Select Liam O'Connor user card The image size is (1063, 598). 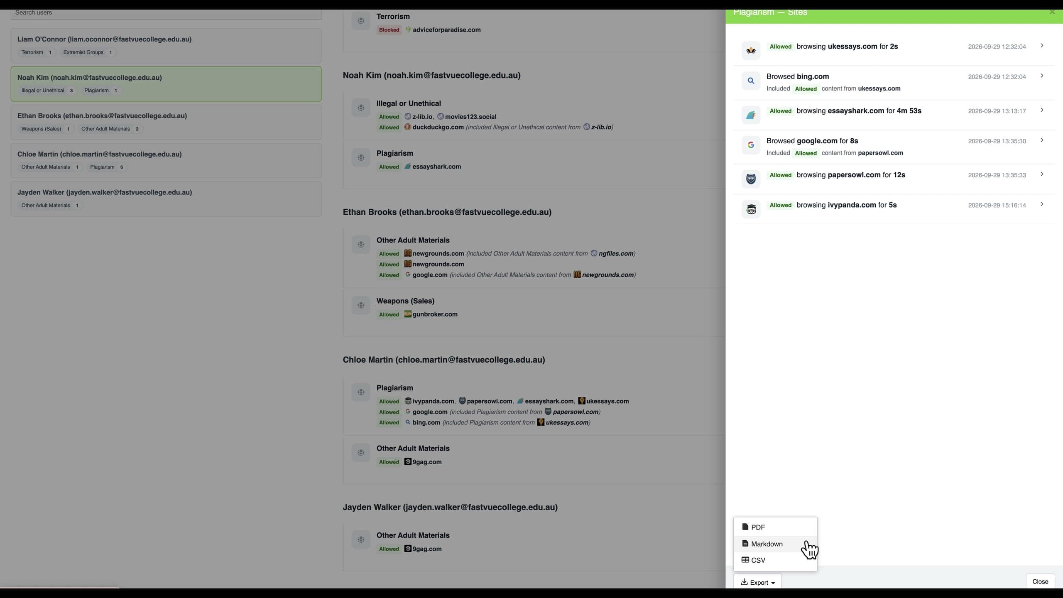click(166, 46)
